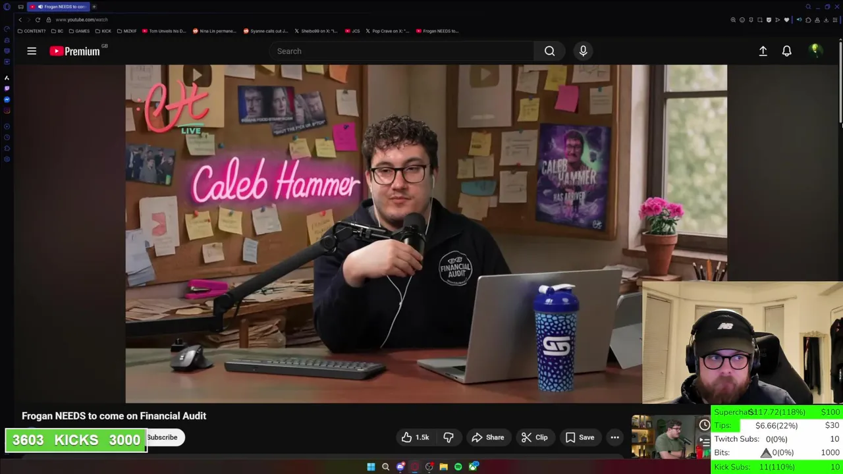Bookmark page with the heart icon
The image size is (843, 474).
[x=786, y=20]
